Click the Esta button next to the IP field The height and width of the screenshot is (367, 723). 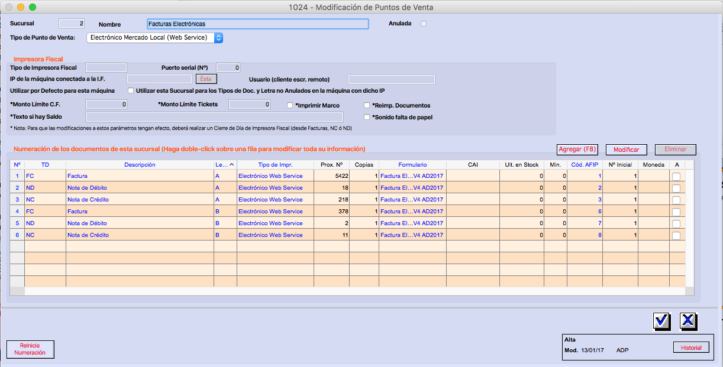[x=206, y=79]
